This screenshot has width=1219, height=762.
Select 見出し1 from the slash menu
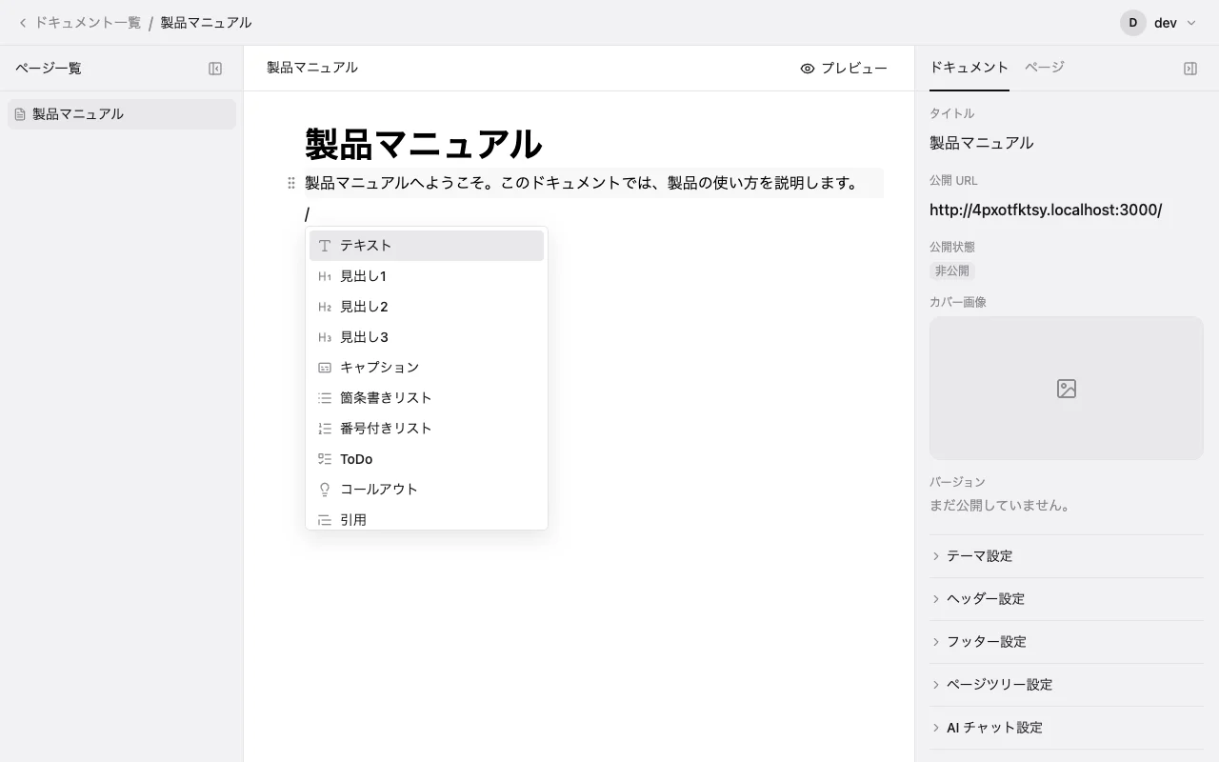coord(427,276)
